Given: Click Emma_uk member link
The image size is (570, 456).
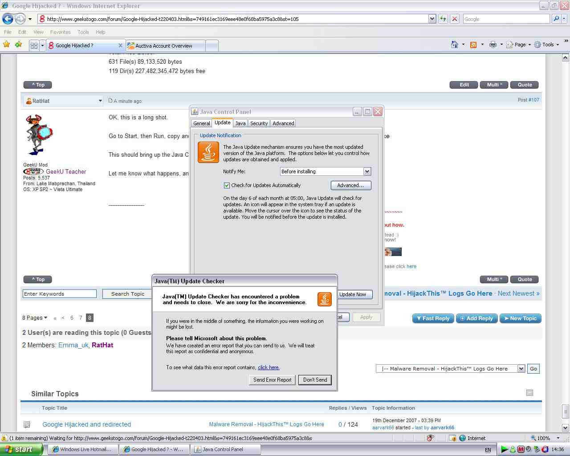Looking at the screenshot, I should pyautogui.click(x=73, y=345).
